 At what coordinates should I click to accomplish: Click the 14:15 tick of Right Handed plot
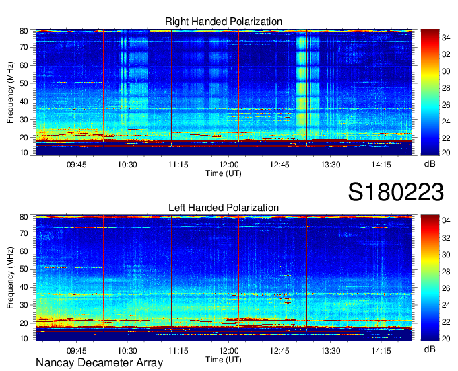pyautogui.click(x=381, y=165)
